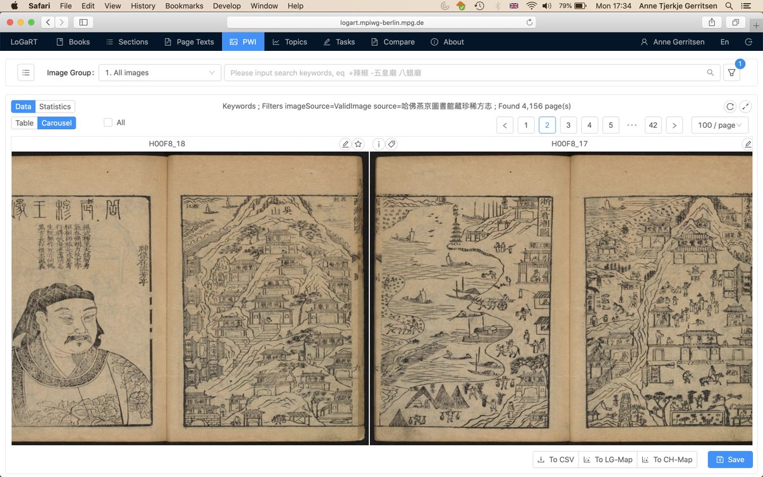
Task: Switch to Carousel view
Action: 57,123
